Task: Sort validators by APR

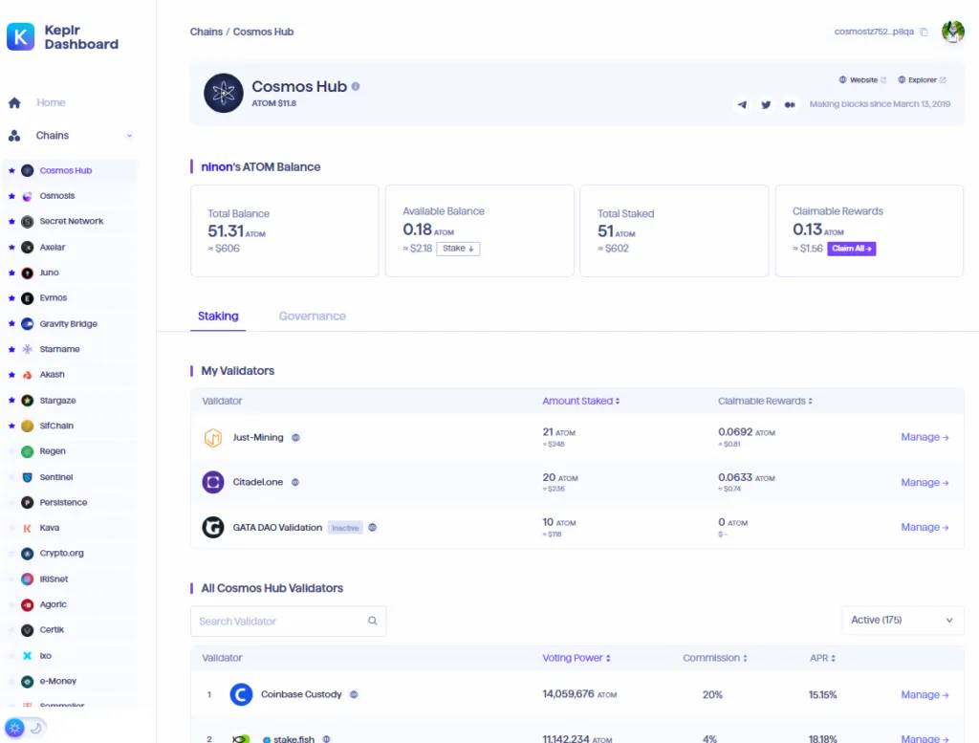Action: click(822, 658)
